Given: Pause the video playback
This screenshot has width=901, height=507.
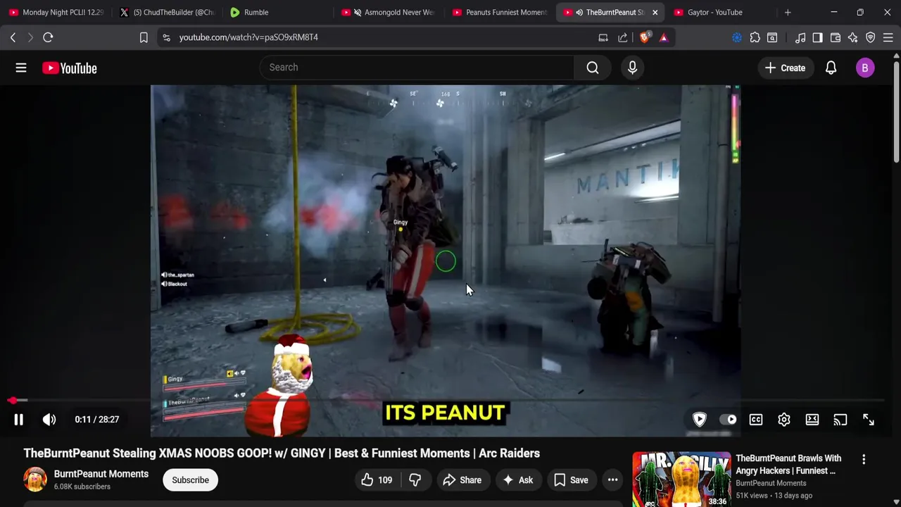Looking at the screenshot, I should [19, 420].
